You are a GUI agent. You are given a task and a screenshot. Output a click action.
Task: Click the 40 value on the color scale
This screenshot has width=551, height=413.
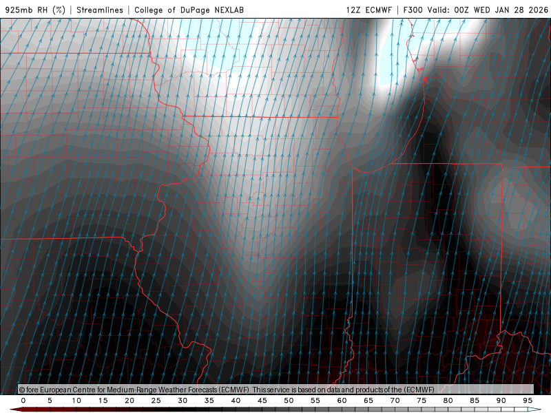pos(236,400)
